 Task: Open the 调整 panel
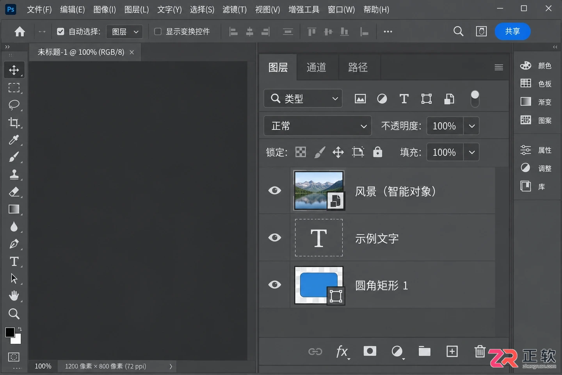pyautogui.click(x=536, y=168)
